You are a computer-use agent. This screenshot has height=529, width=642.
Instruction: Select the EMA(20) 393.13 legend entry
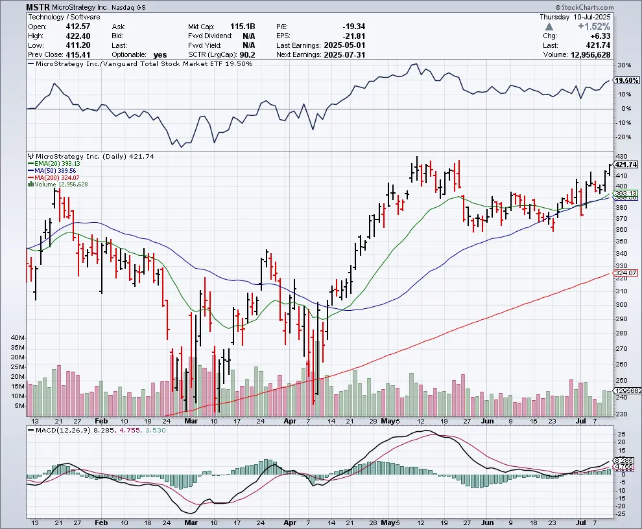pos(54,164)
